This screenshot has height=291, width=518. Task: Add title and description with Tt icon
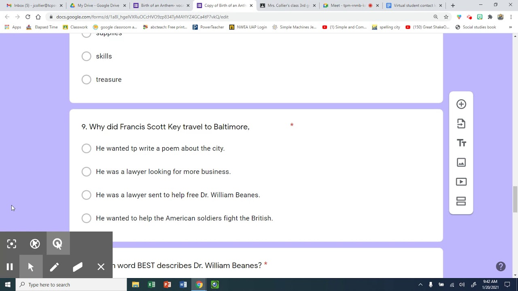(x=461, y=143)
